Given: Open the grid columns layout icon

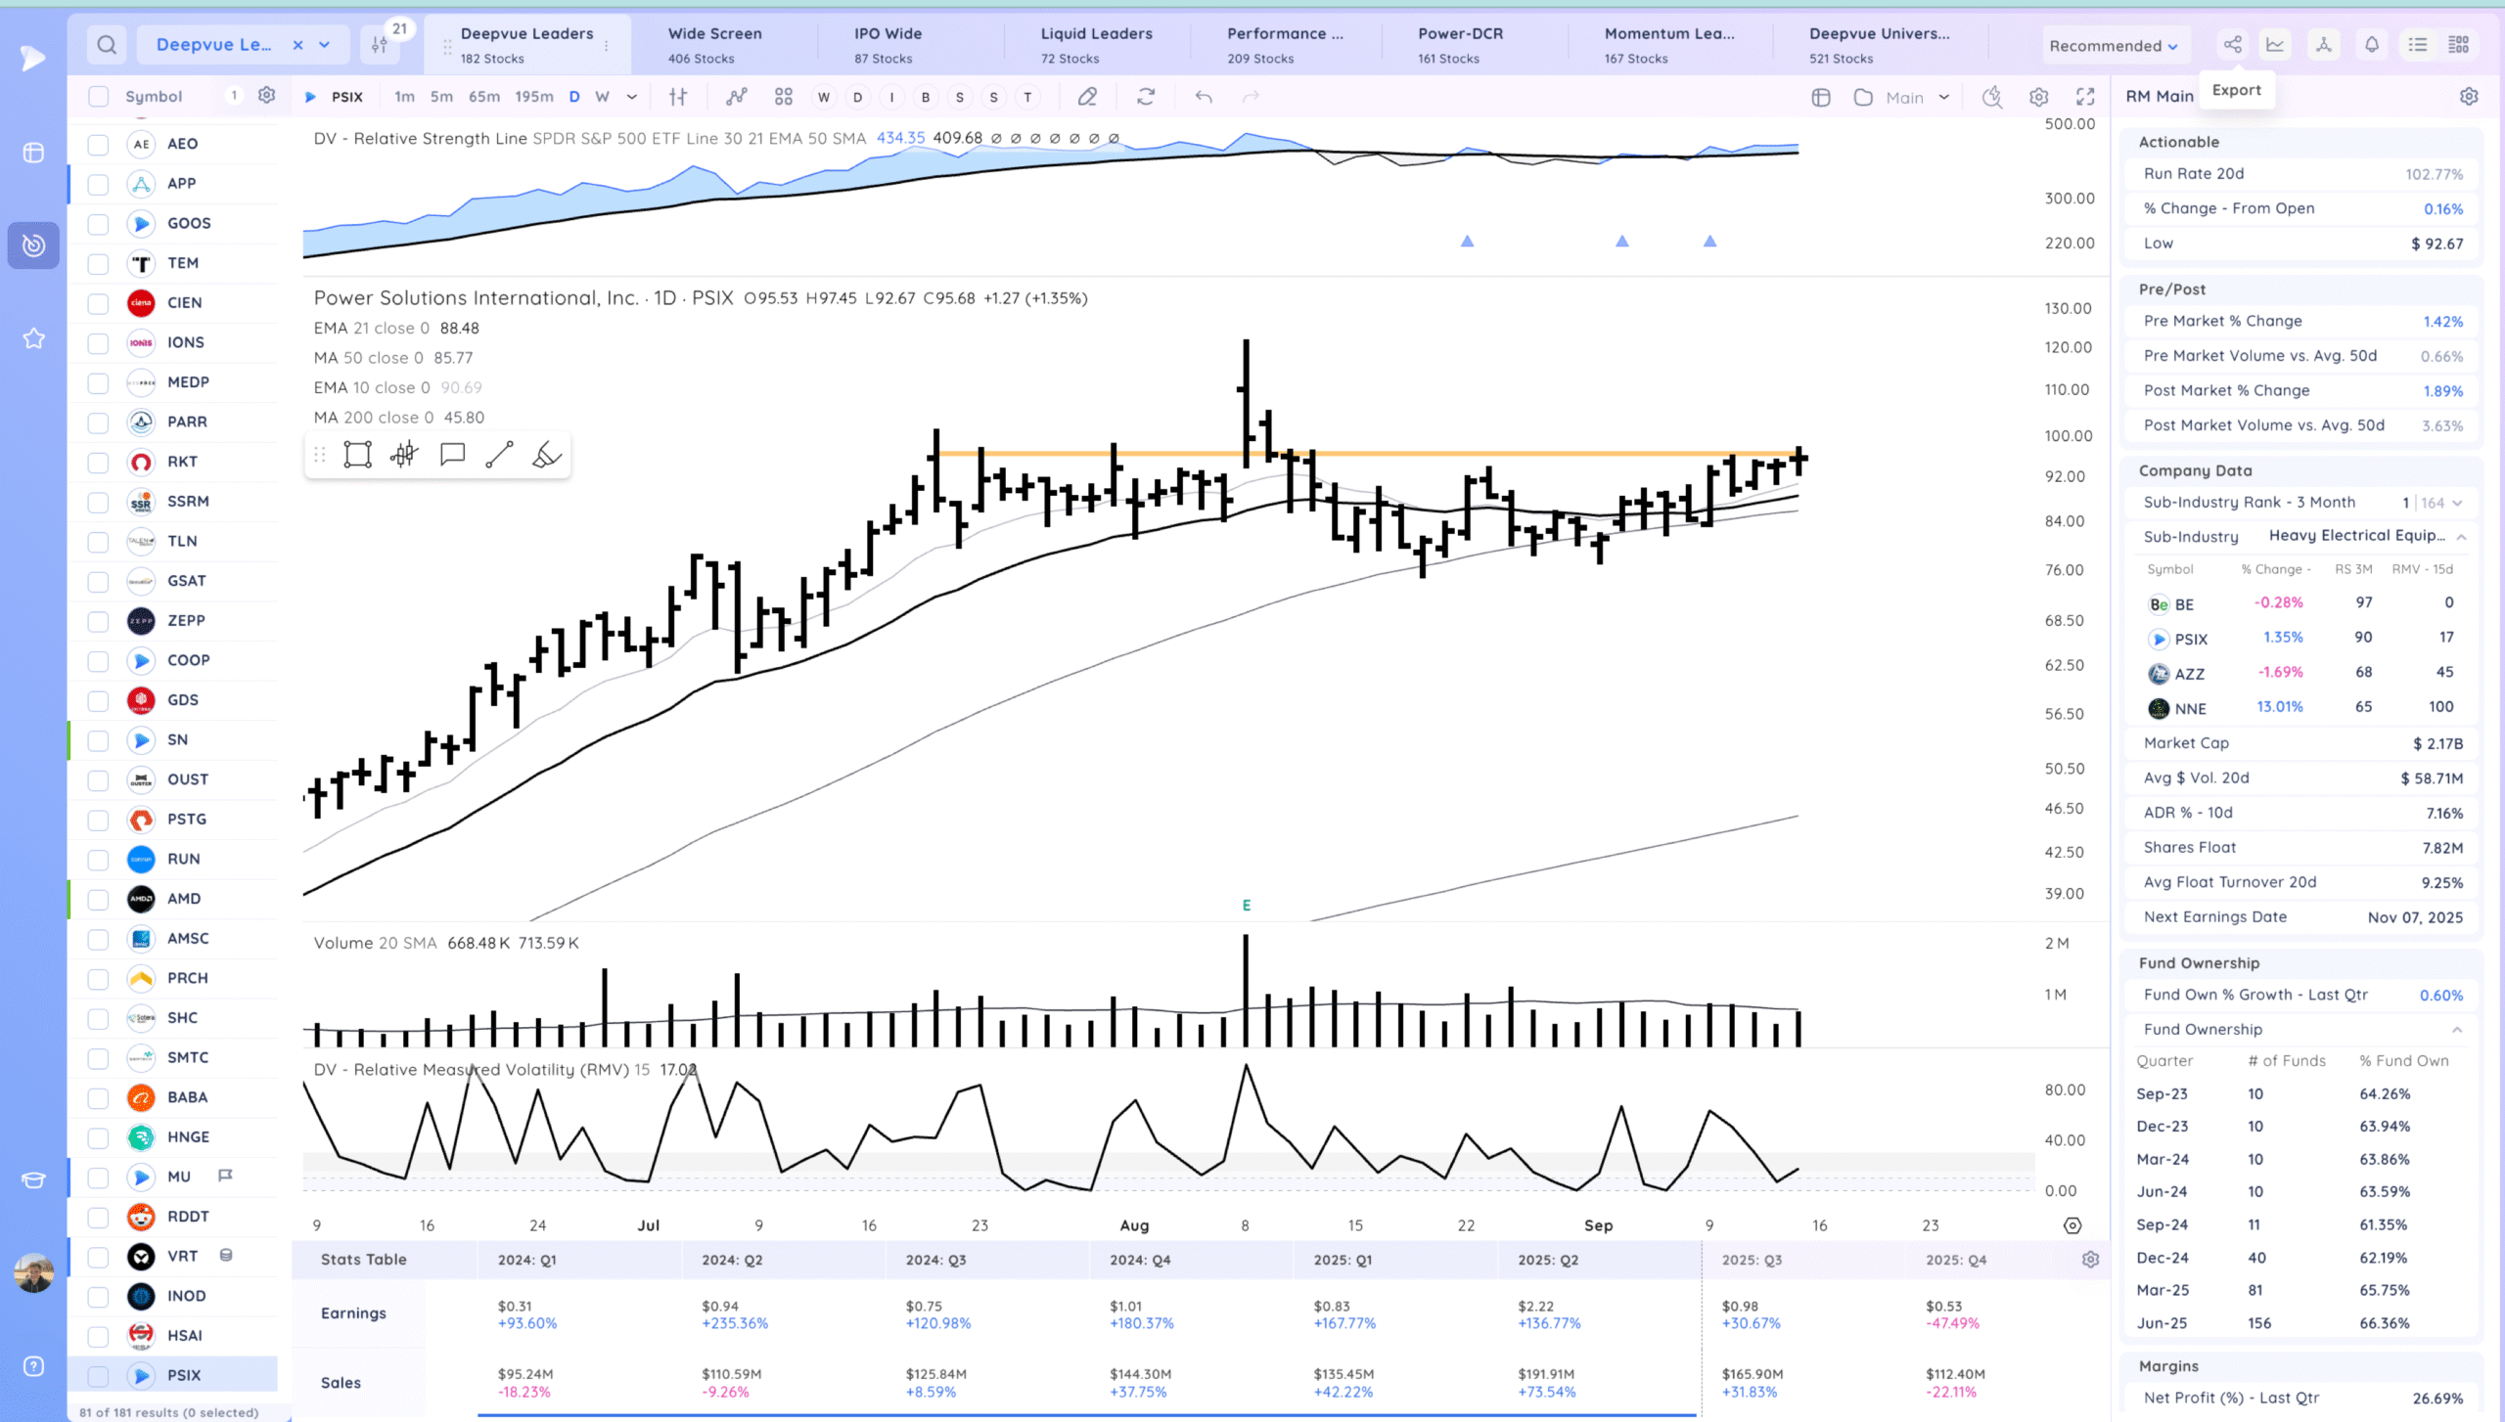Looking at the screenshot, I should [2459, 45].
